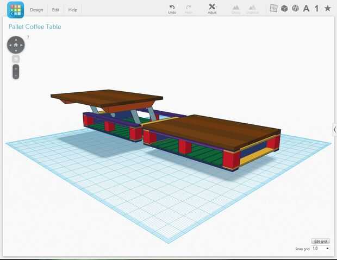Screen dimensions: 337x260
Task: Open the numbers '1' shapes icon
Action: [316, 9]
